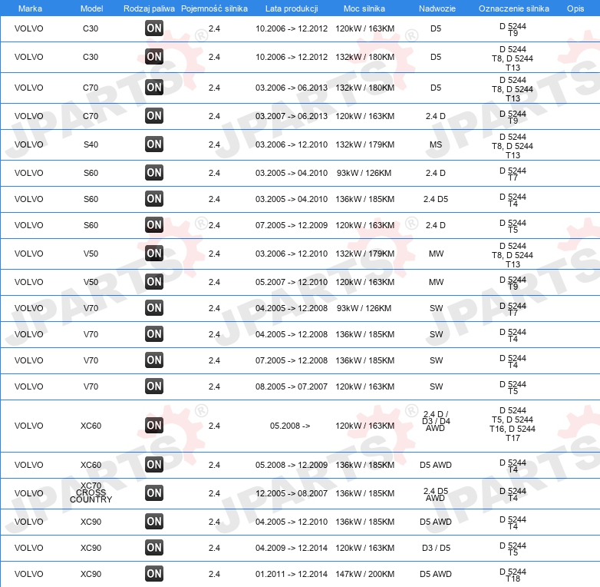Select ON icon in XC60 136kW row

(x=154, y=464)
